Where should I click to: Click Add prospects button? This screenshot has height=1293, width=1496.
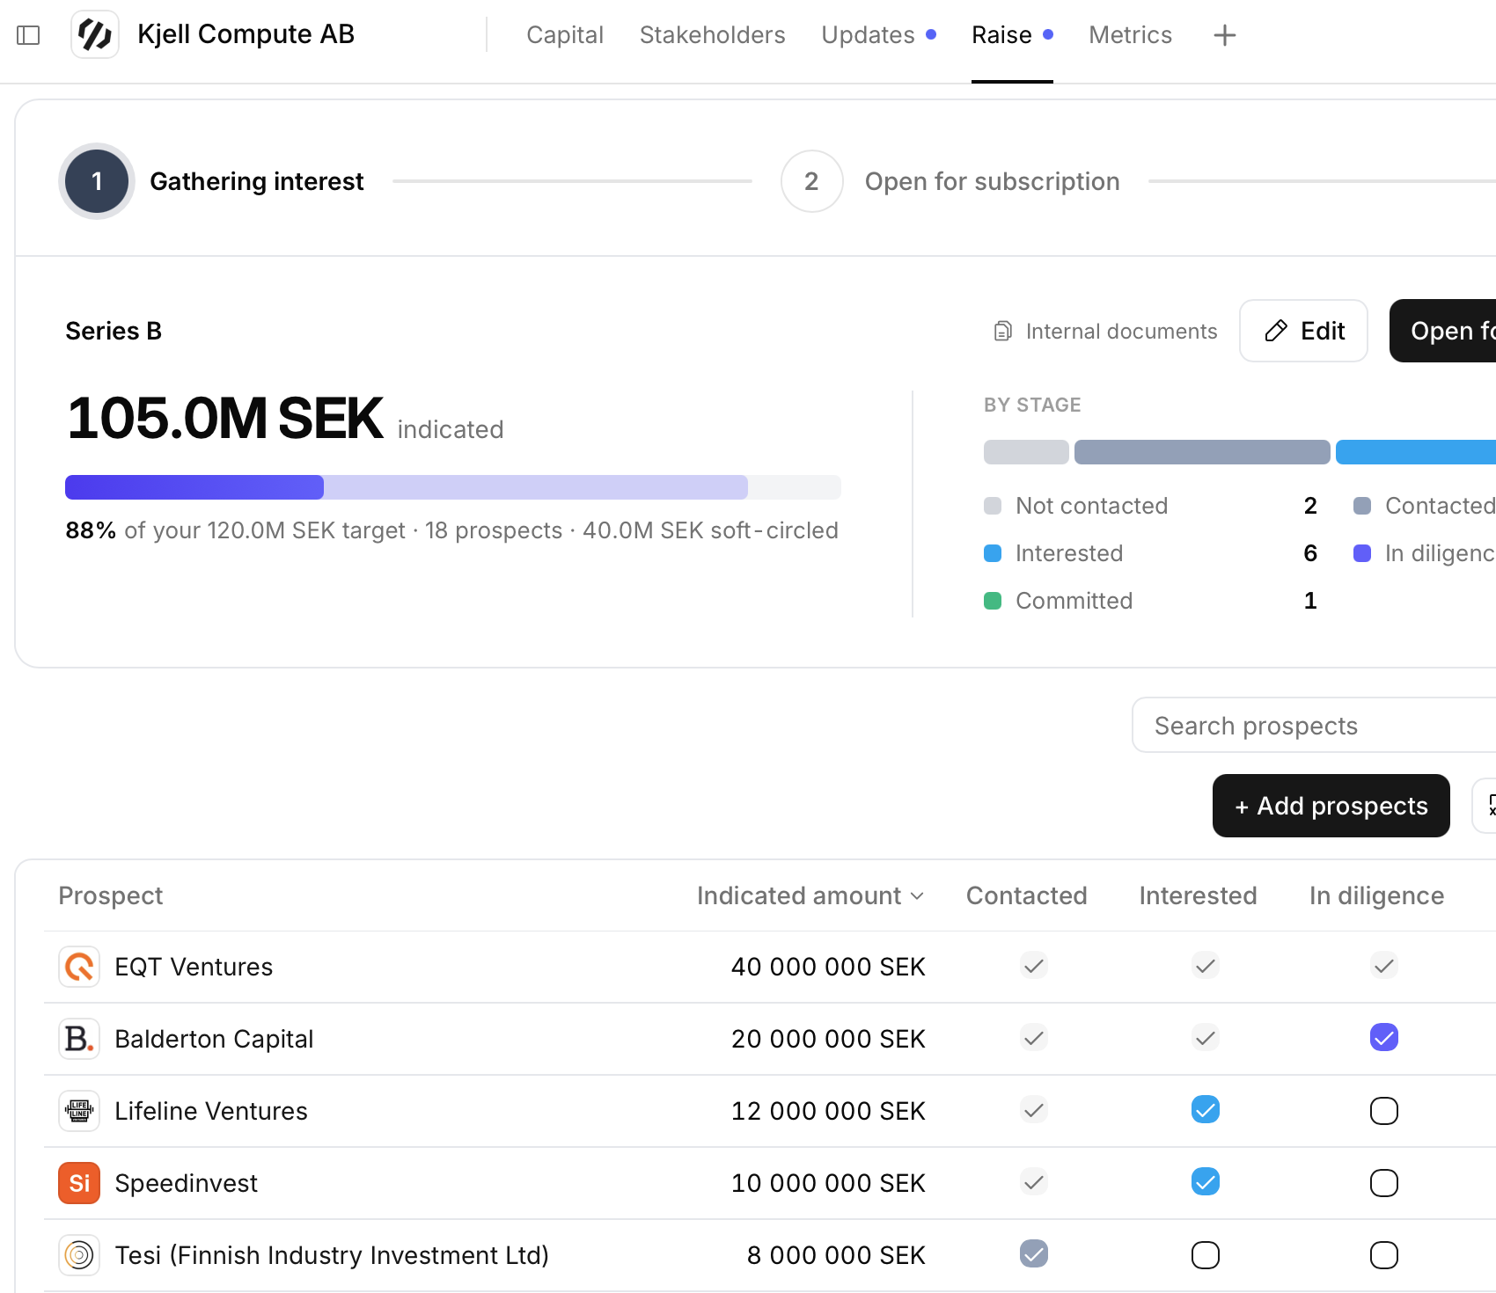(1331, 806)
